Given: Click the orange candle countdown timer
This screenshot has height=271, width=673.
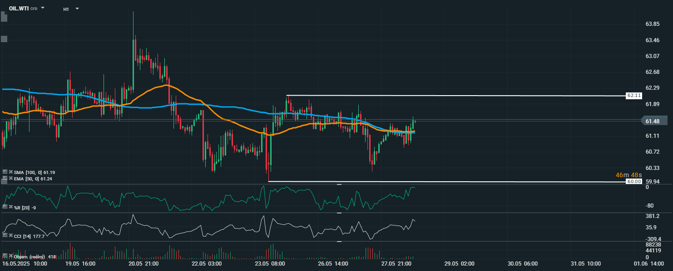Looking at the screenshot, I should point(628,175).
